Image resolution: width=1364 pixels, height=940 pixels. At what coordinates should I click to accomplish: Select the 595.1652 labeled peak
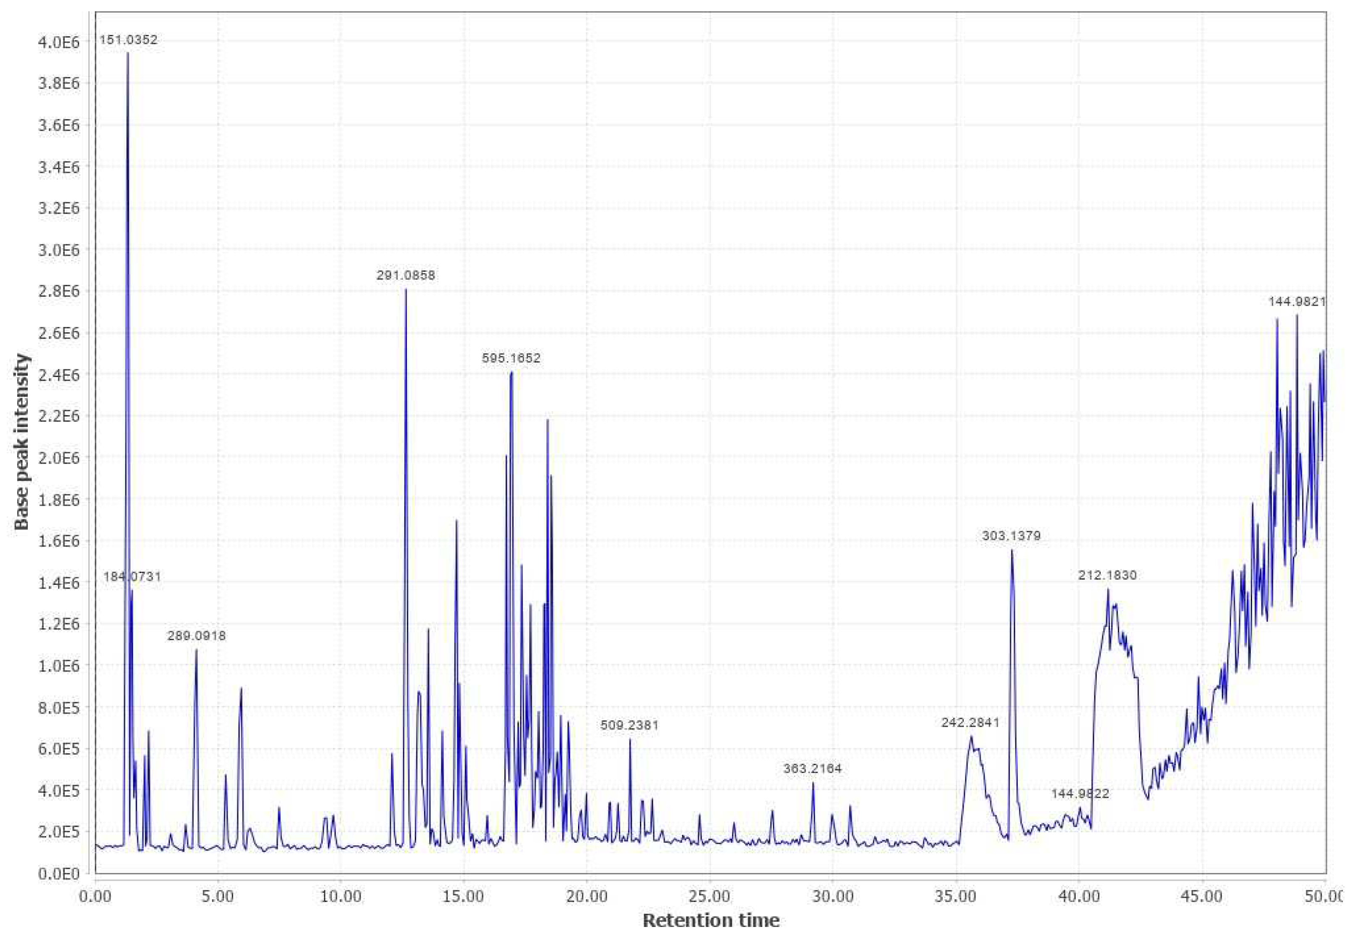pyautogui.click(x=511, y=358)
